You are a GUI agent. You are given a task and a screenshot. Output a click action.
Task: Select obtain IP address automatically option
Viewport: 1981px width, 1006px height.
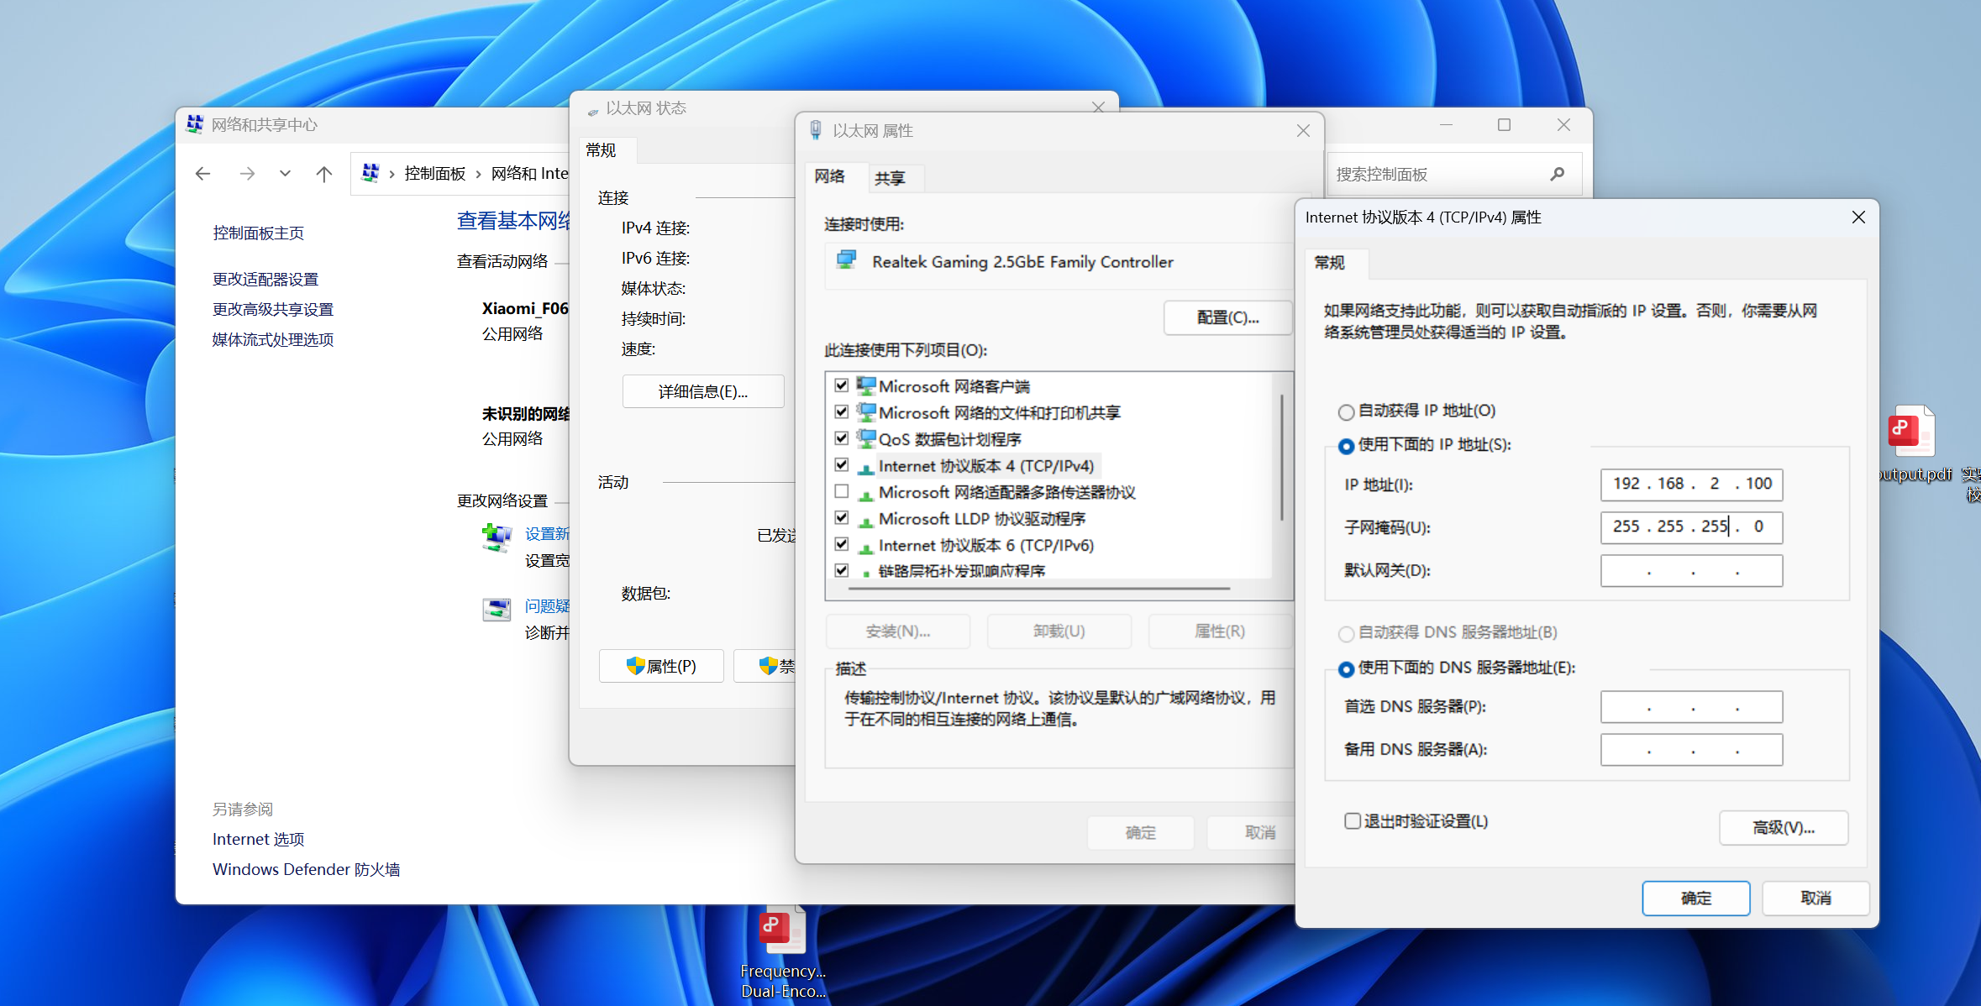click(x=1346, y=411)
